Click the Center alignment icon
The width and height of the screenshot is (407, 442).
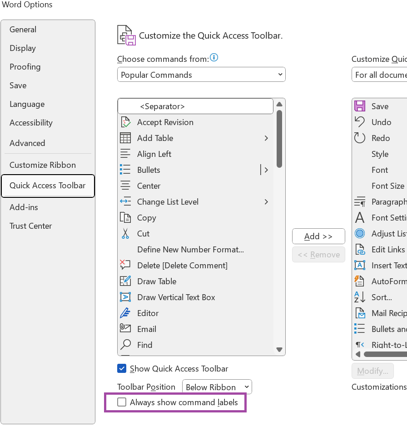(125, 186)
